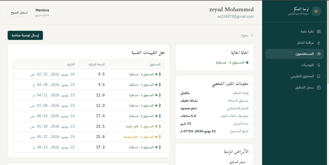
Task: Click the مراقبة الخطر chart icon
Action: pos(319,43)
